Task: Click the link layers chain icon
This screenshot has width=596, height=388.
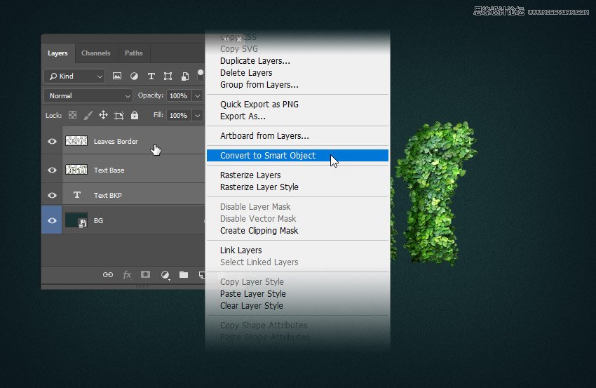Action: click(108, 275)
